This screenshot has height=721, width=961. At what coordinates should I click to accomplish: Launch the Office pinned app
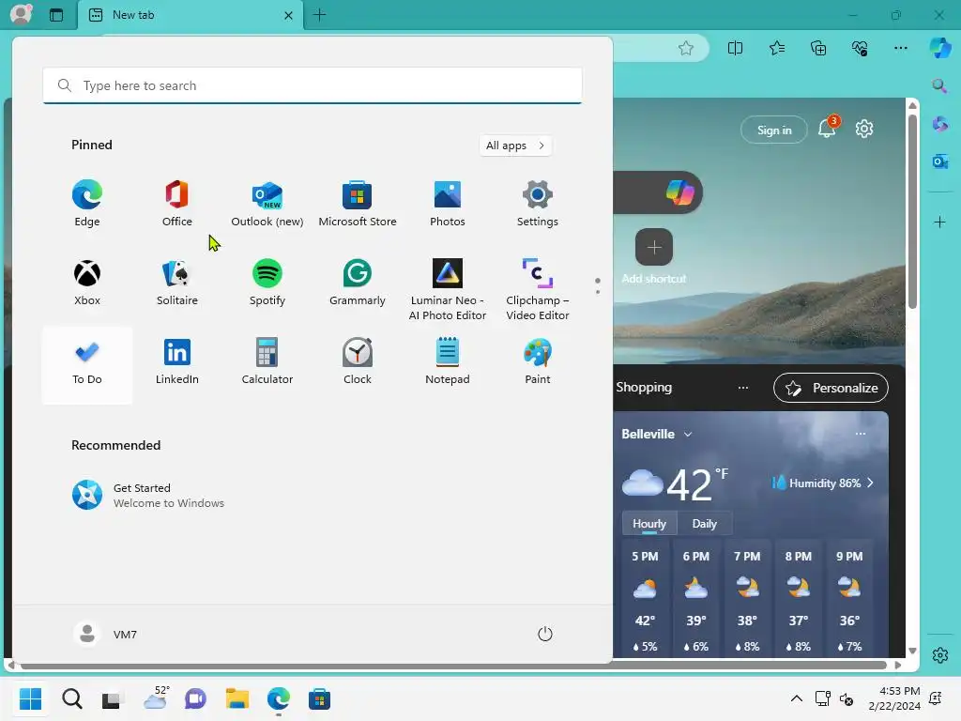click(x=177, y=203)
